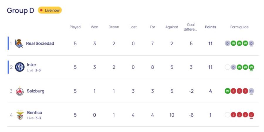This screenshot has width=264, height=132.
Task: Click the Played column header
Action: click(75, 27)
